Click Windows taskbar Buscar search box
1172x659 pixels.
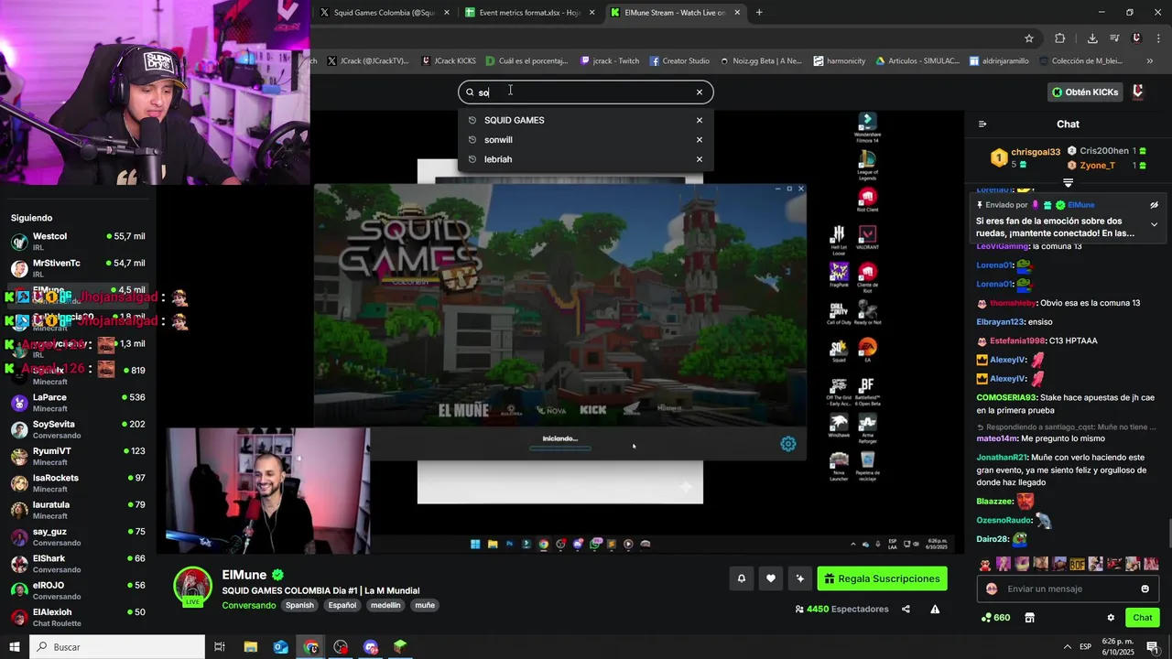(x=117, y=647)
